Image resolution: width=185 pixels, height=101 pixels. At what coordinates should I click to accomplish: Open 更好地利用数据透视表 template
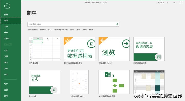click(79, 49)
